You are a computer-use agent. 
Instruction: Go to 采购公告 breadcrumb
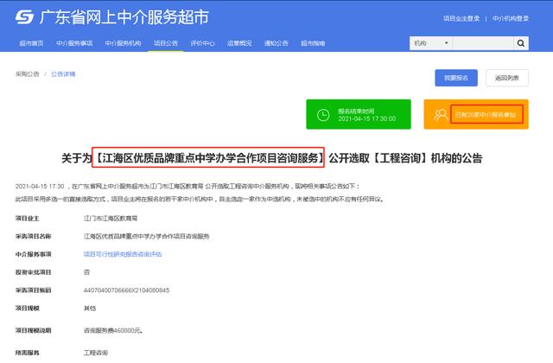tap(27, 74)
